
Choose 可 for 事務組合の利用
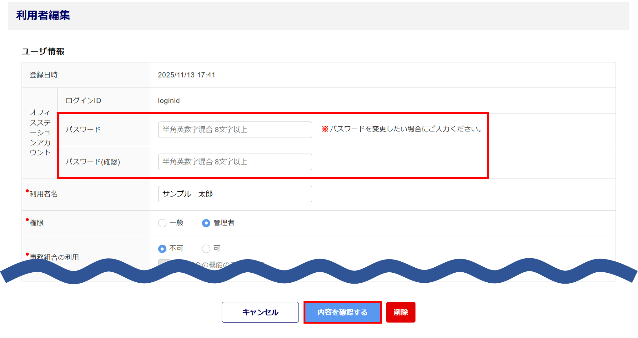pyautogui.click(x=206, y=249)
